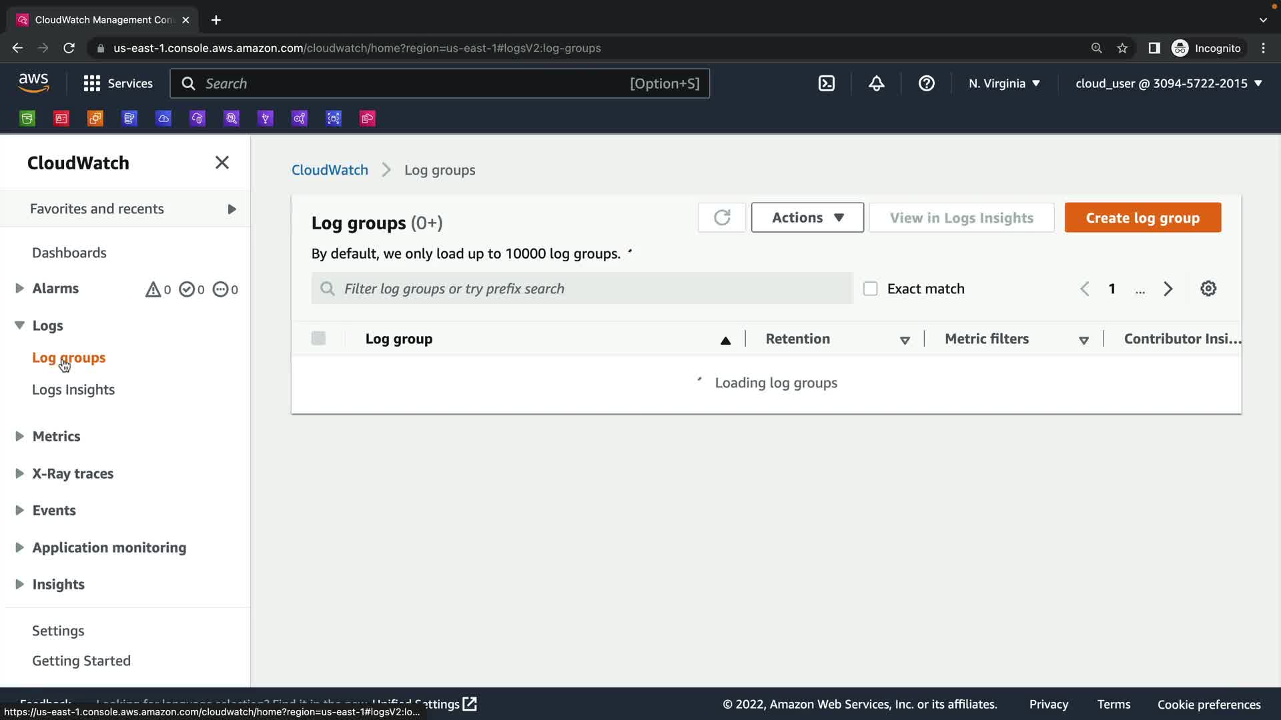Click the Create log group button

(x=1142, y=217)
